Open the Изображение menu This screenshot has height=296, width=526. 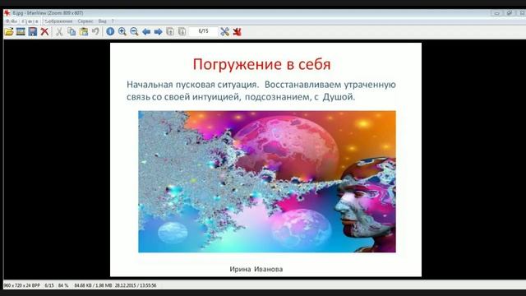coord(58,21)
